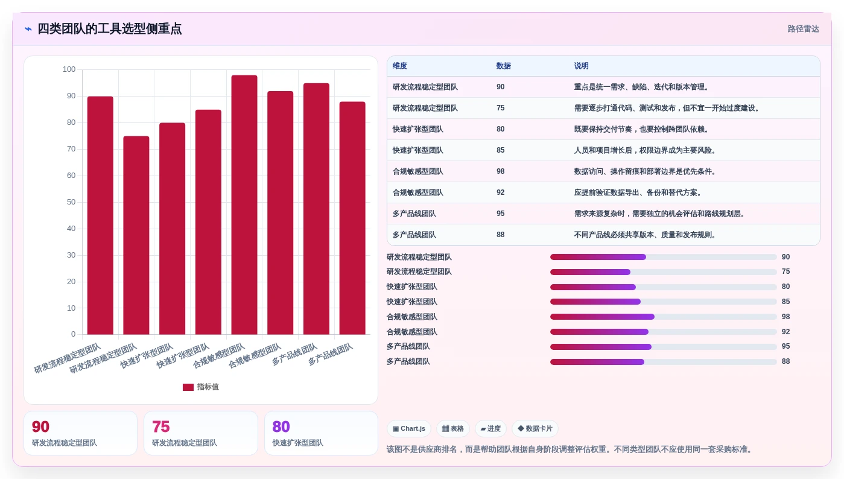Click the description starting 需求来源复杂时
The image size is (844, 479).
(x=660, y=214)
